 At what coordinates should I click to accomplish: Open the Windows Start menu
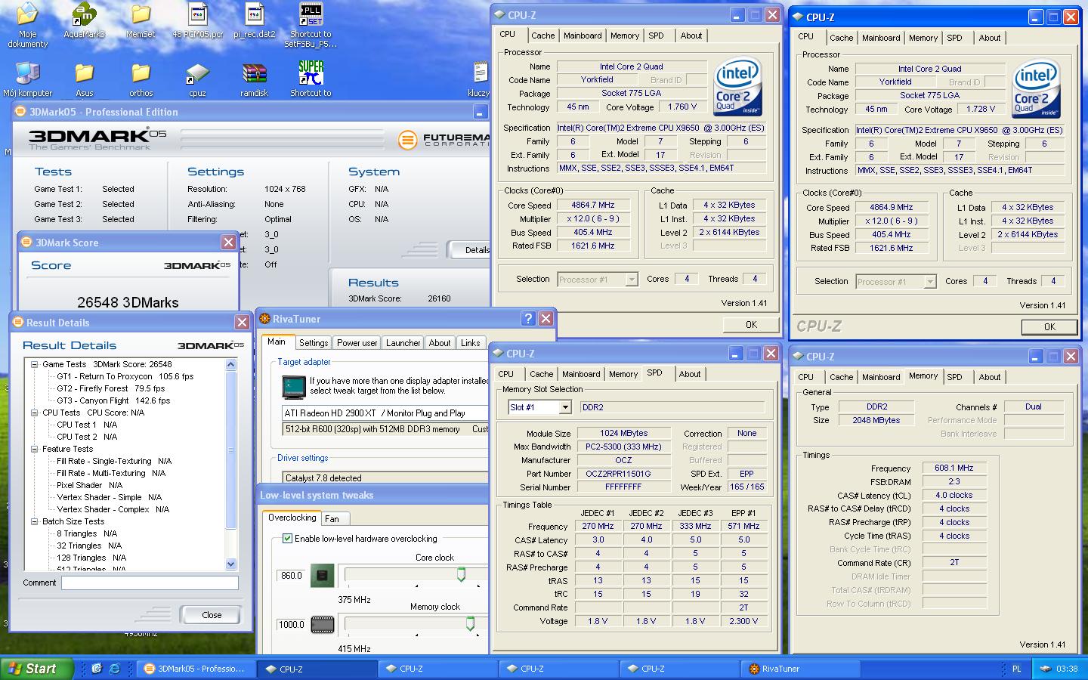click(x=38, y=669)
